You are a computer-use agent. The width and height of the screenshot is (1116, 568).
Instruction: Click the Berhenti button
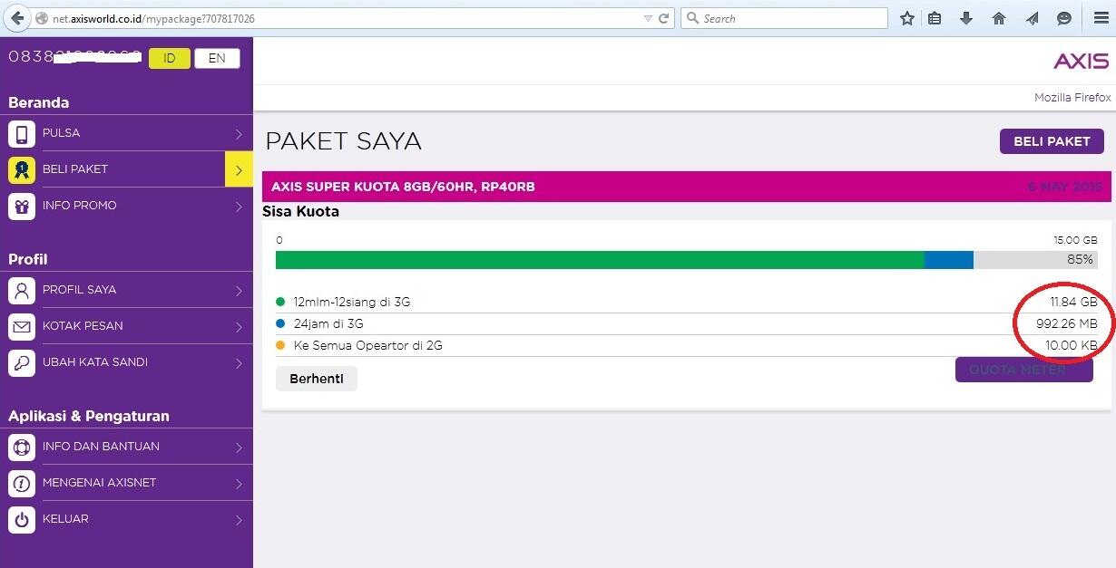[317, 379]
